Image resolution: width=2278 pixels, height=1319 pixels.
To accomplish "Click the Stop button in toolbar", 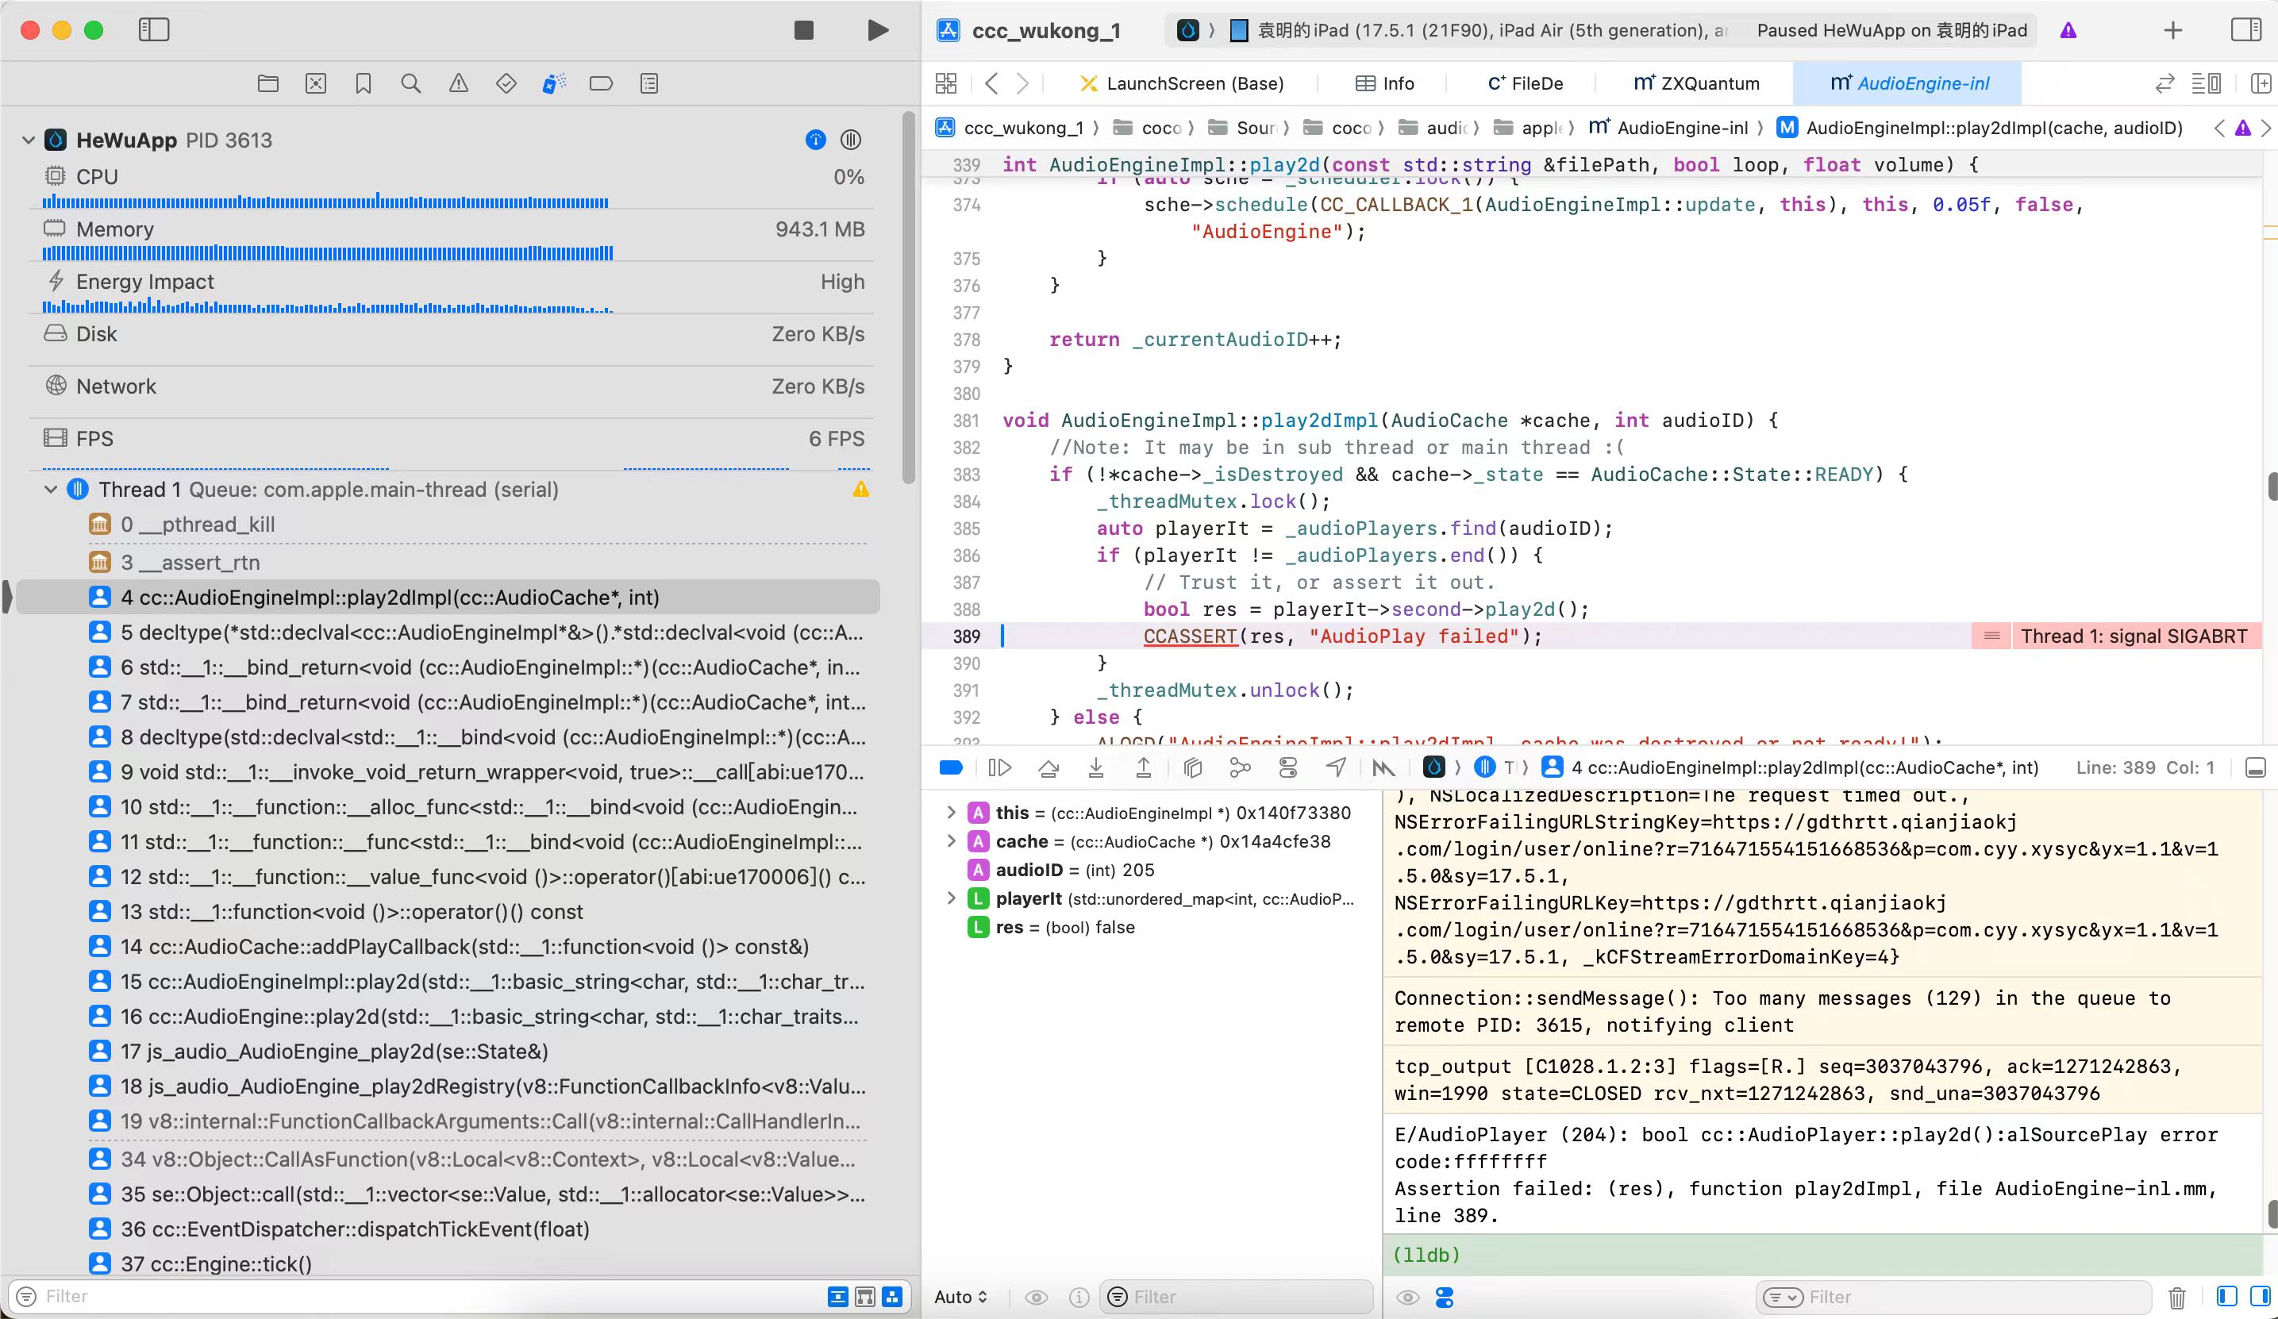I will [x=803, y=30].
